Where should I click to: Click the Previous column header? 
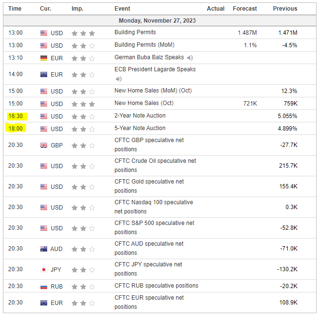285,9
